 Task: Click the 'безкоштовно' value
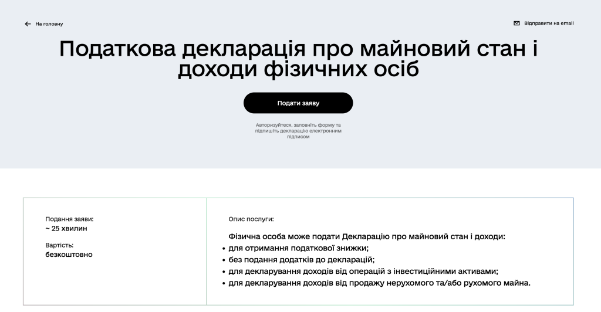[69, 255]
